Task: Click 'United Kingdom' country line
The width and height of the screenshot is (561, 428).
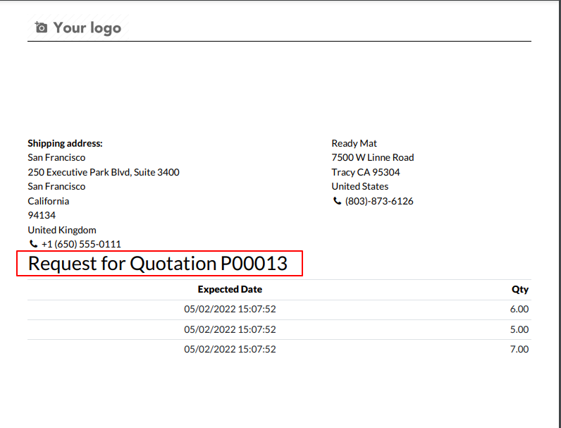Action: (62, 230)
